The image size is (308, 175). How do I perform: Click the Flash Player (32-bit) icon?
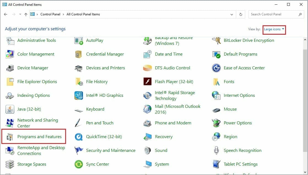pyautogui.click(x=148, y=82)
